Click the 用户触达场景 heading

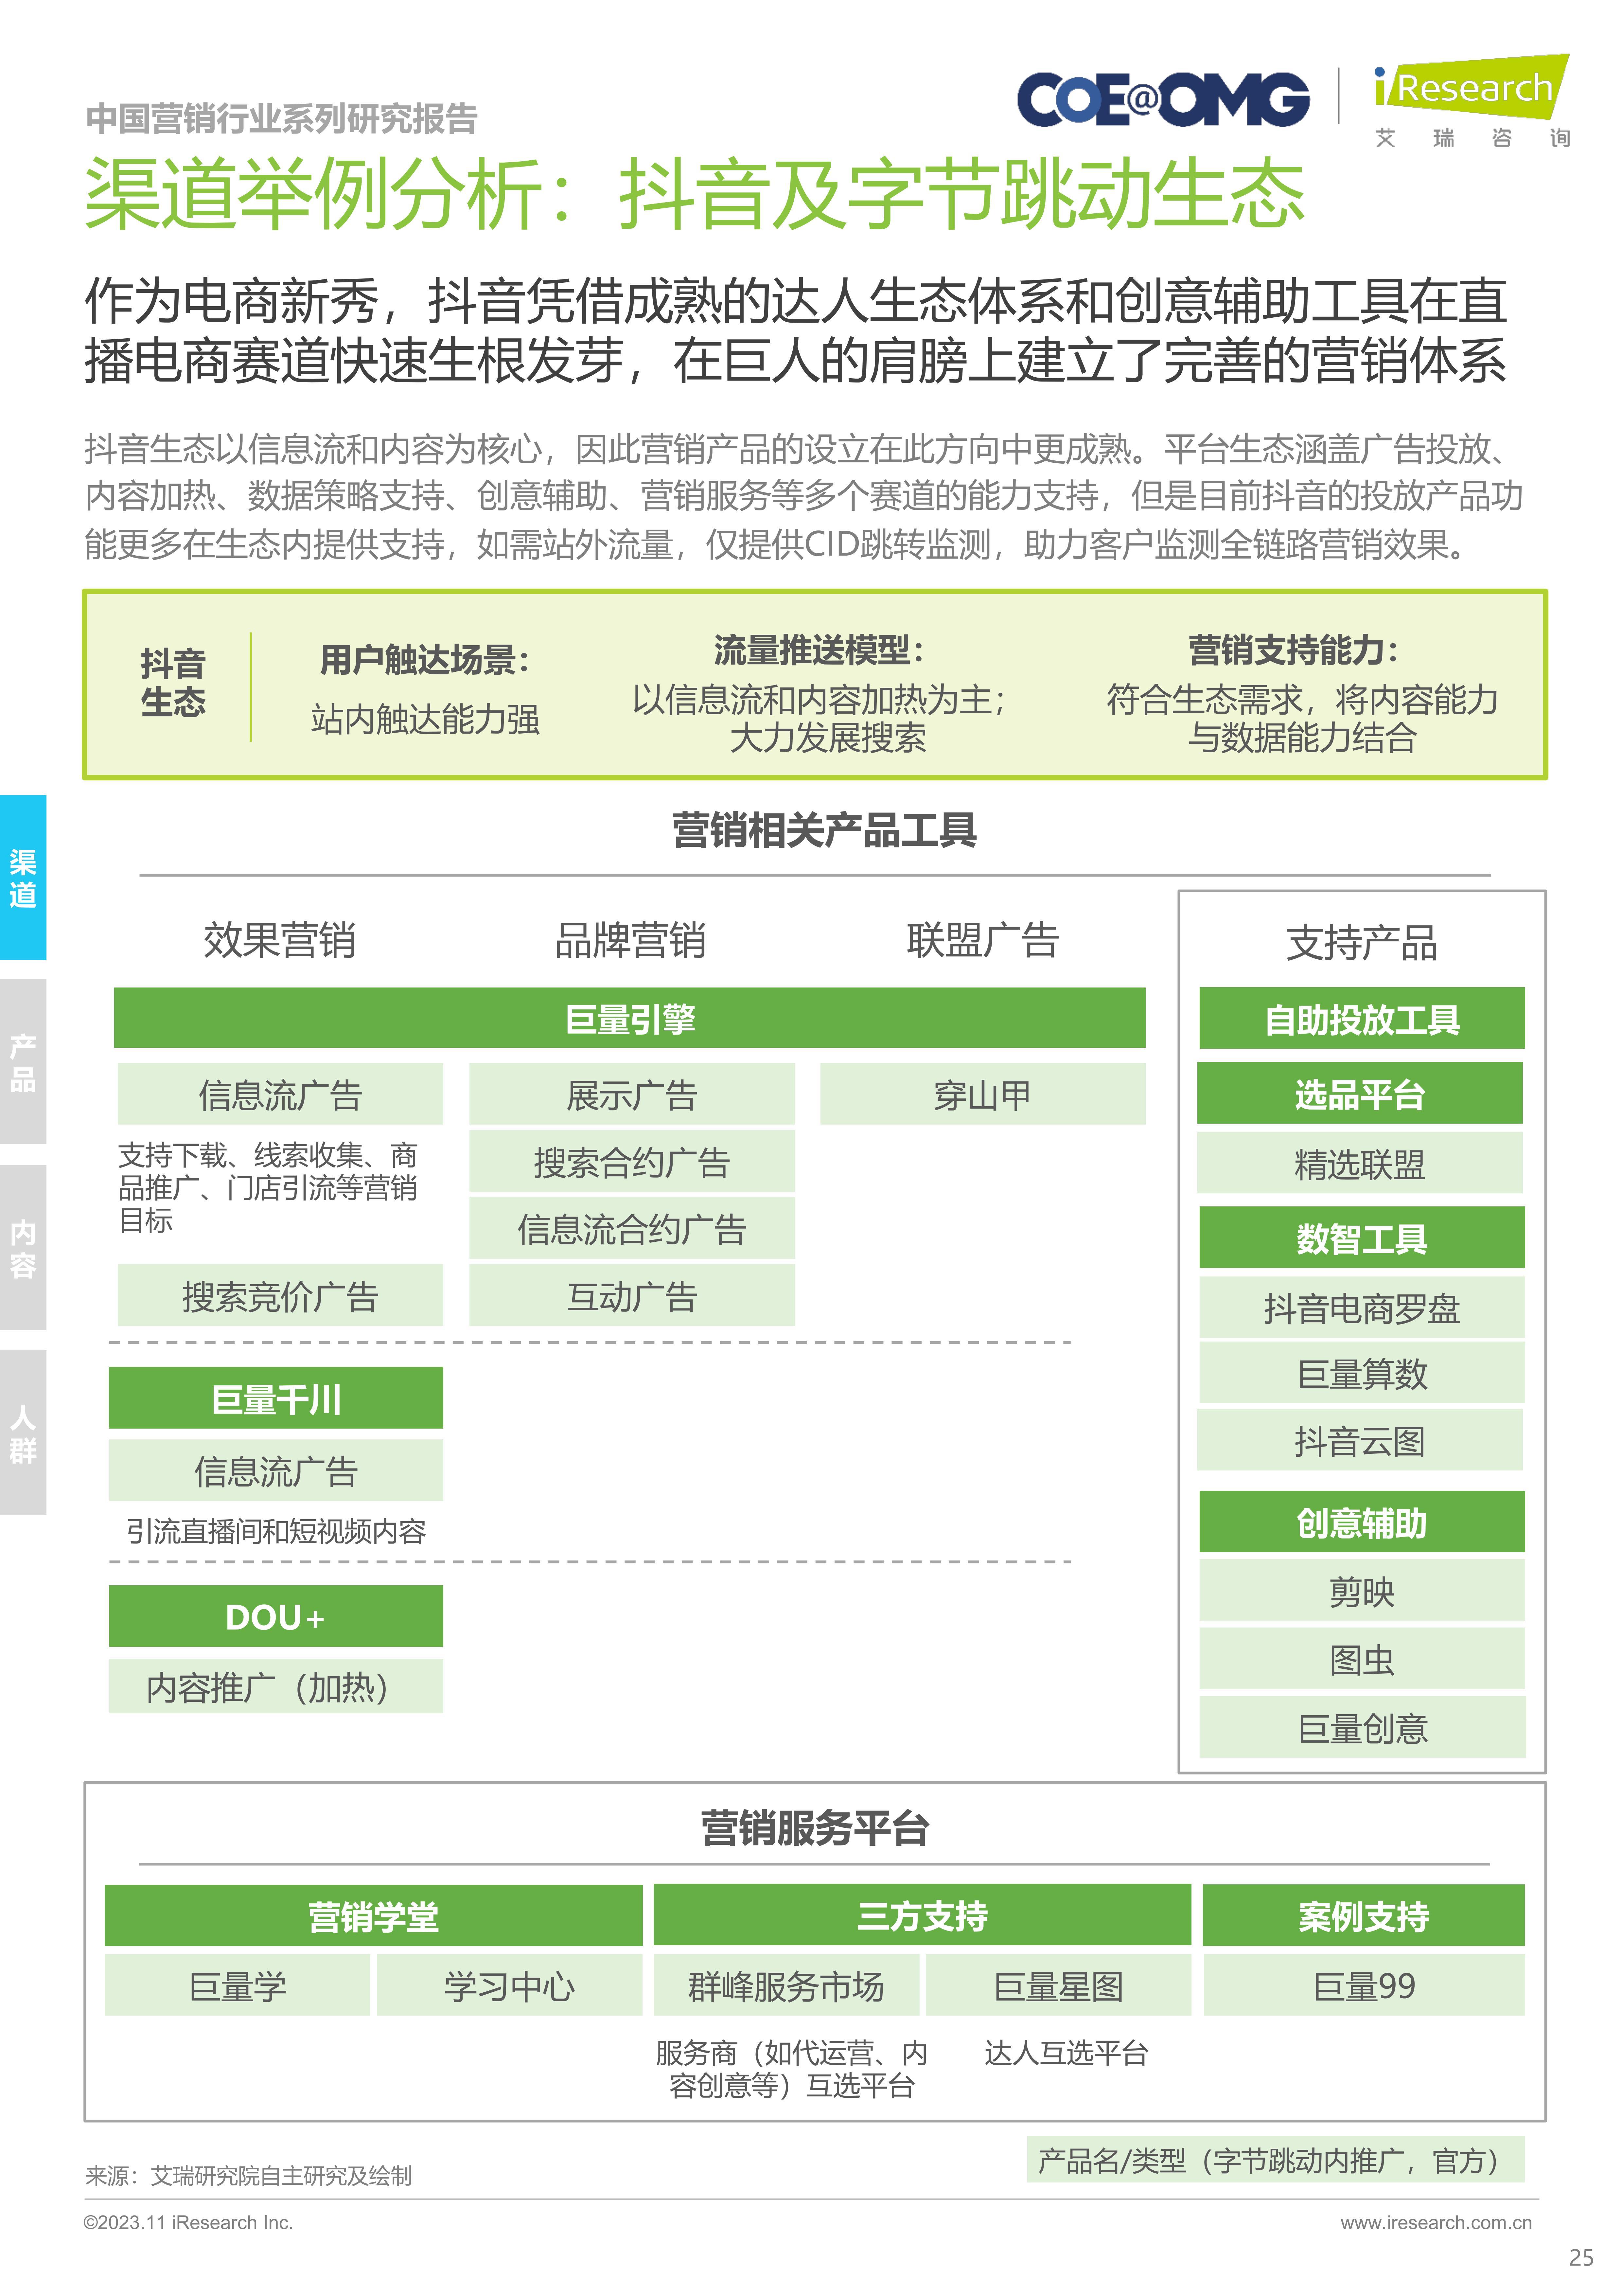[x=425, y=660]
